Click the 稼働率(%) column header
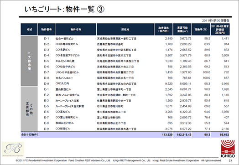Image resolution: width=239 pixels, height=165 pixels. pos(201,30)
